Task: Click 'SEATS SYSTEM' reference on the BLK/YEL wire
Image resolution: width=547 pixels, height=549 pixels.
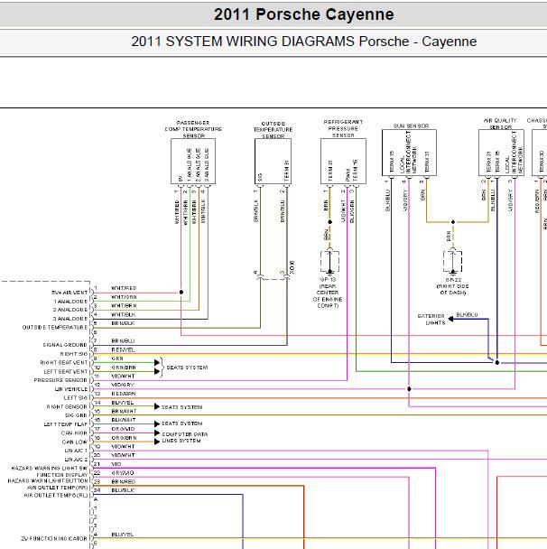Action: [182, 407]
